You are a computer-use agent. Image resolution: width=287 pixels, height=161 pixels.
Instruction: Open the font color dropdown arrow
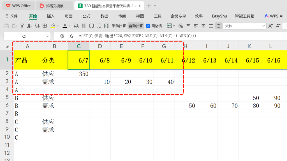[70, 26]
